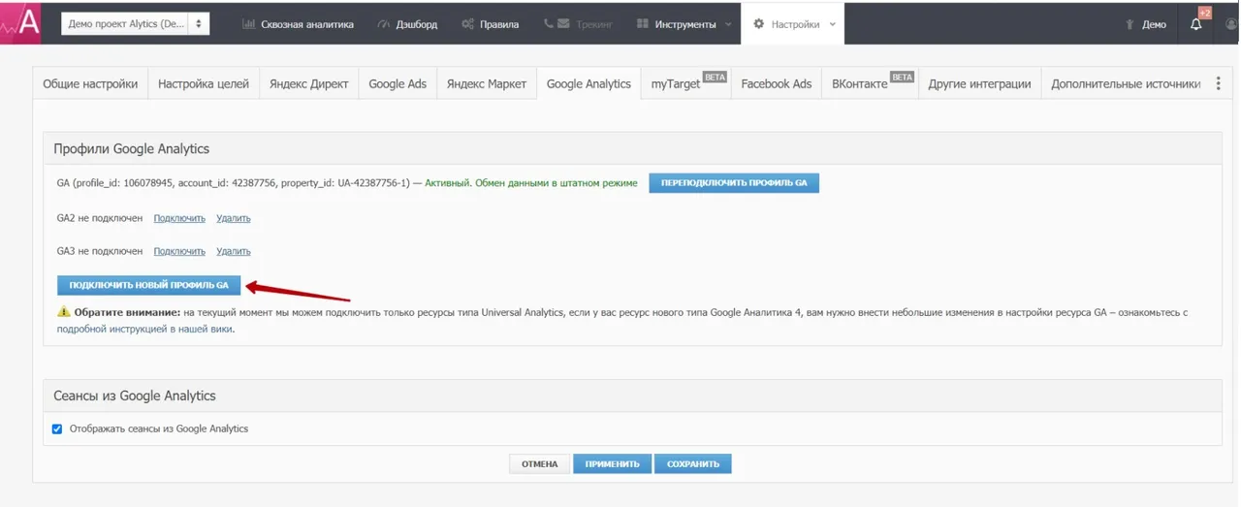Click the Применить button
The height and width of the screenshot is (507, 1241).
tap(612, 463)
